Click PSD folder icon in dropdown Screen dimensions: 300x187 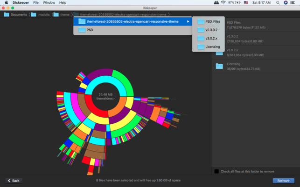pos(82,30)
